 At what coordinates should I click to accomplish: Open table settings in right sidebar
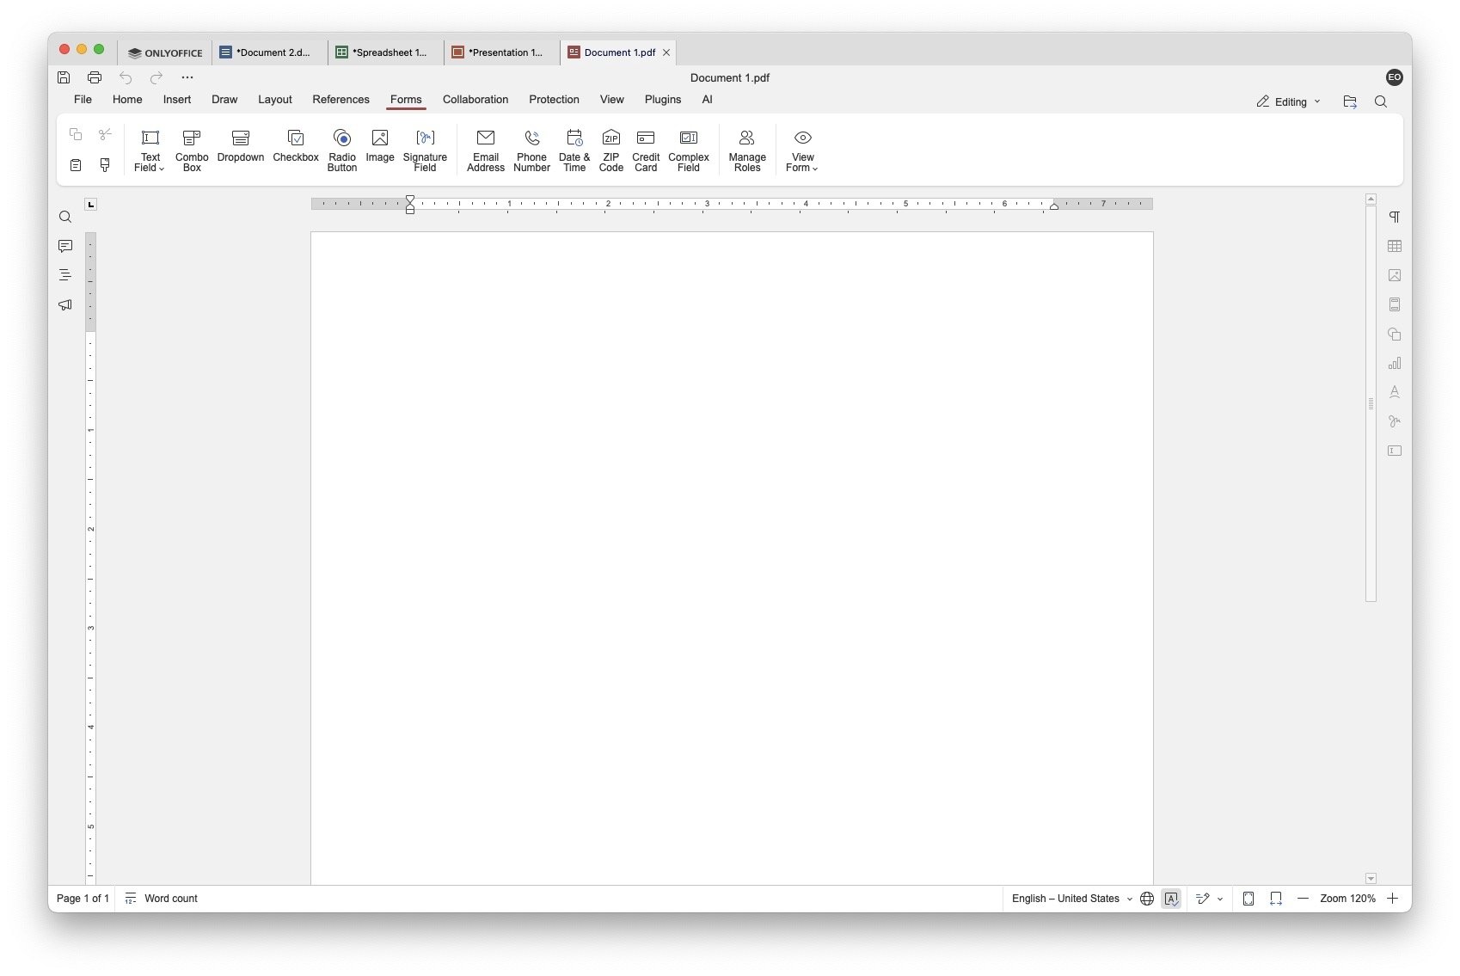coord(1394,247)
